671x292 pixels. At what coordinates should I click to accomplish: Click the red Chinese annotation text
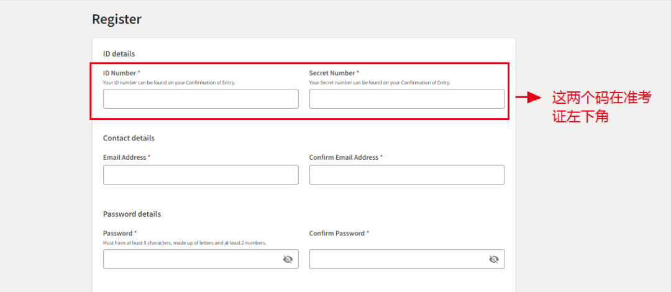(601, 106)
